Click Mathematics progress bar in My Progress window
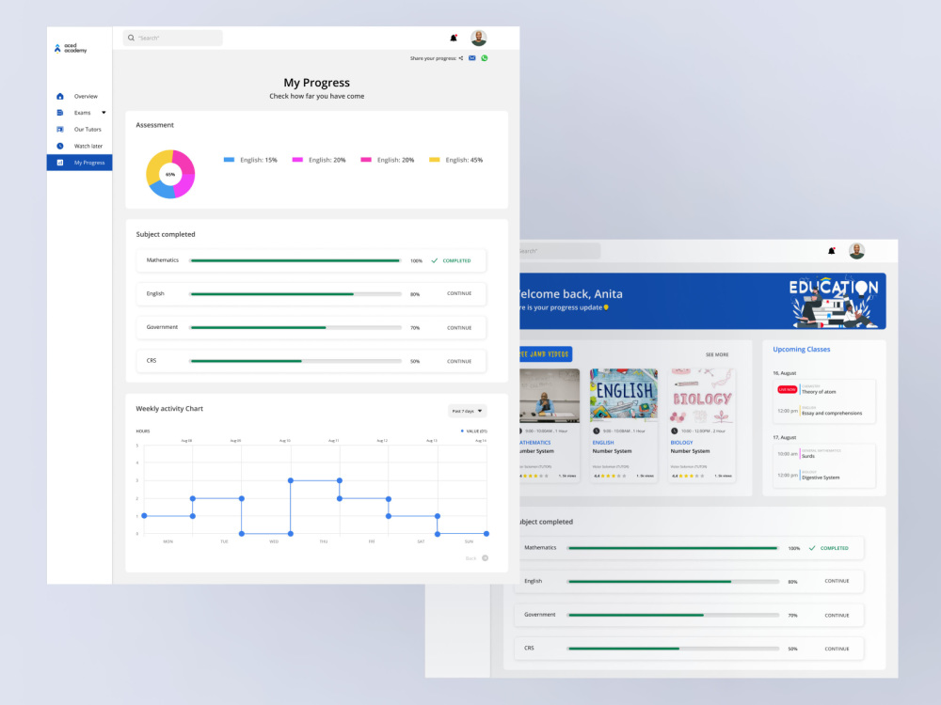Viewport: 941px width, 705px height. coord(295,260)
